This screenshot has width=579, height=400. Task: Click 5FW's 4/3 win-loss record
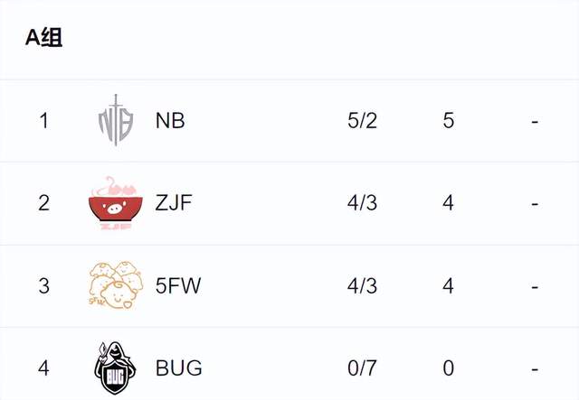pos(362,285)
